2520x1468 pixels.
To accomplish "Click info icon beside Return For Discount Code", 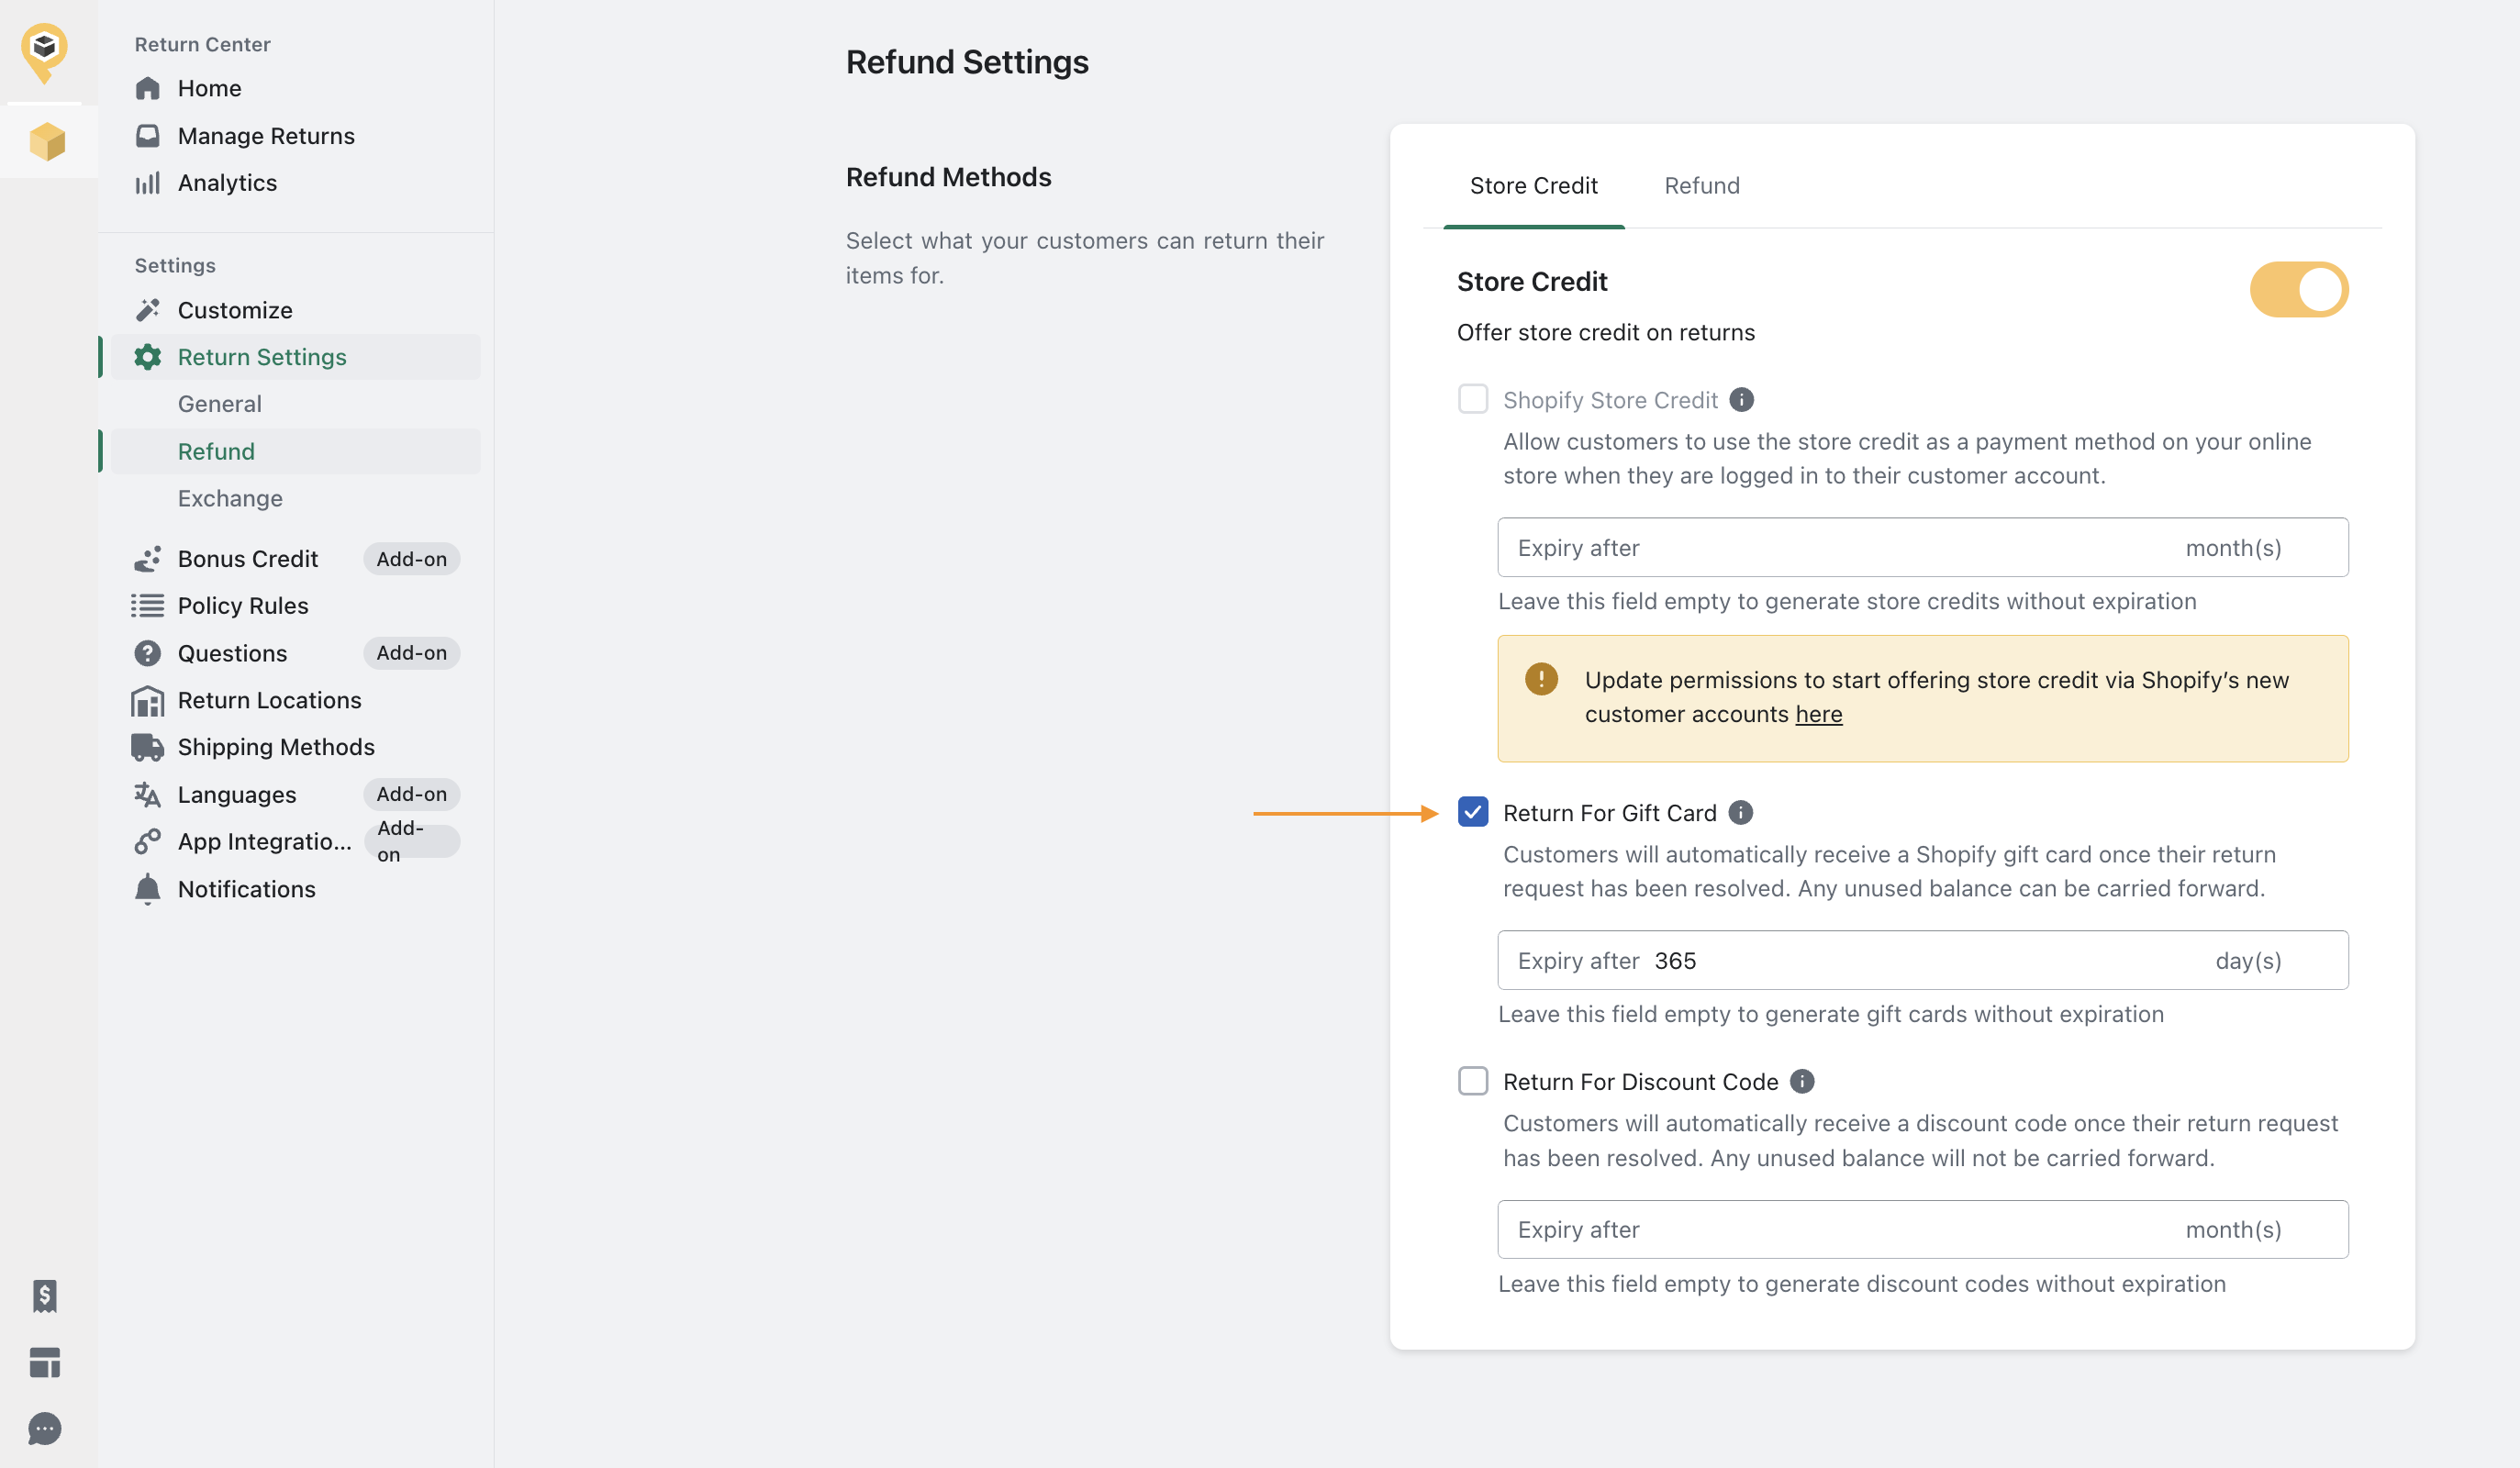I will (1802, 1081).
